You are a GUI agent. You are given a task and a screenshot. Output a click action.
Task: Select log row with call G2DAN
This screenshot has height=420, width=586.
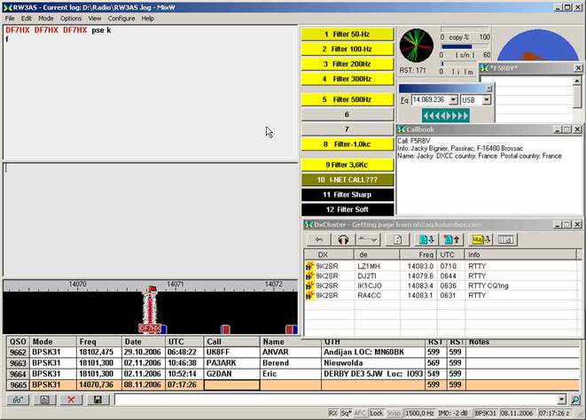point(293,374)
